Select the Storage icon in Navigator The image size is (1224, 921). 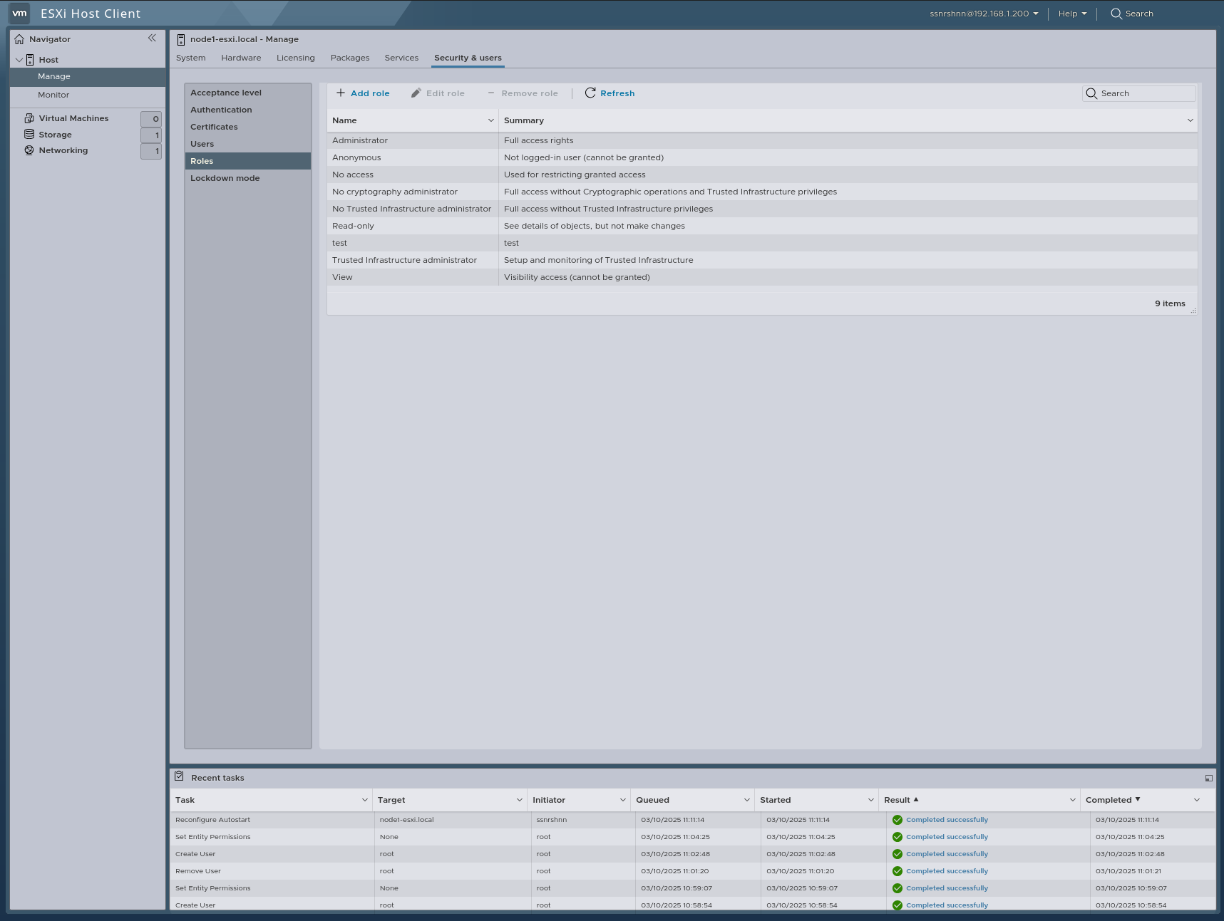pos(29,134)
